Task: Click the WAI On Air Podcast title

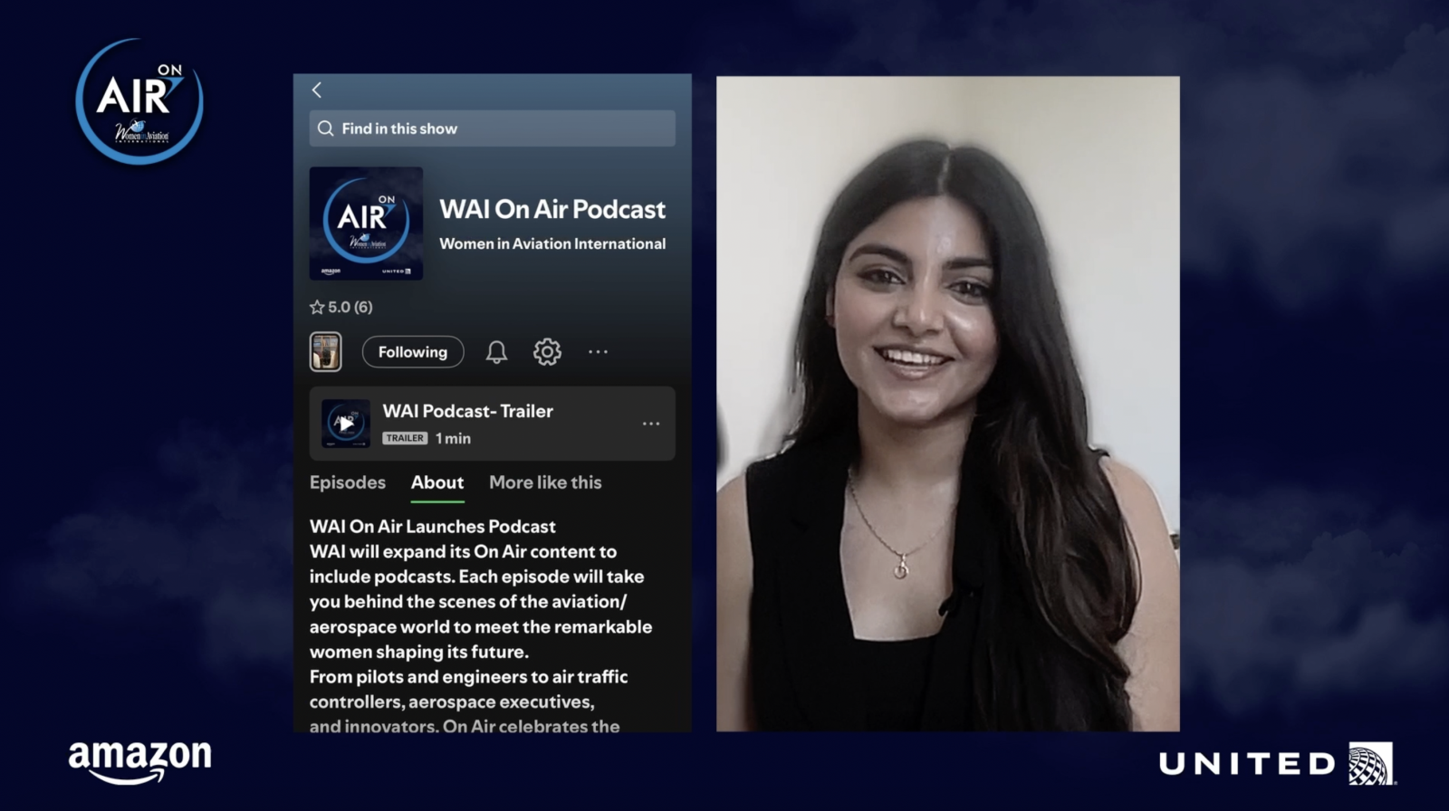Action: [552, 209]
